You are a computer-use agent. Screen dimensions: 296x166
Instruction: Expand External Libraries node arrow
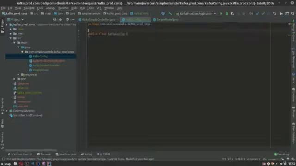point(7,111)
